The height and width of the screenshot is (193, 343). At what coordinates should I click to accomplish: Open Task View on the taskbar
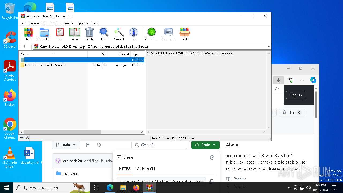click(96, 188)
